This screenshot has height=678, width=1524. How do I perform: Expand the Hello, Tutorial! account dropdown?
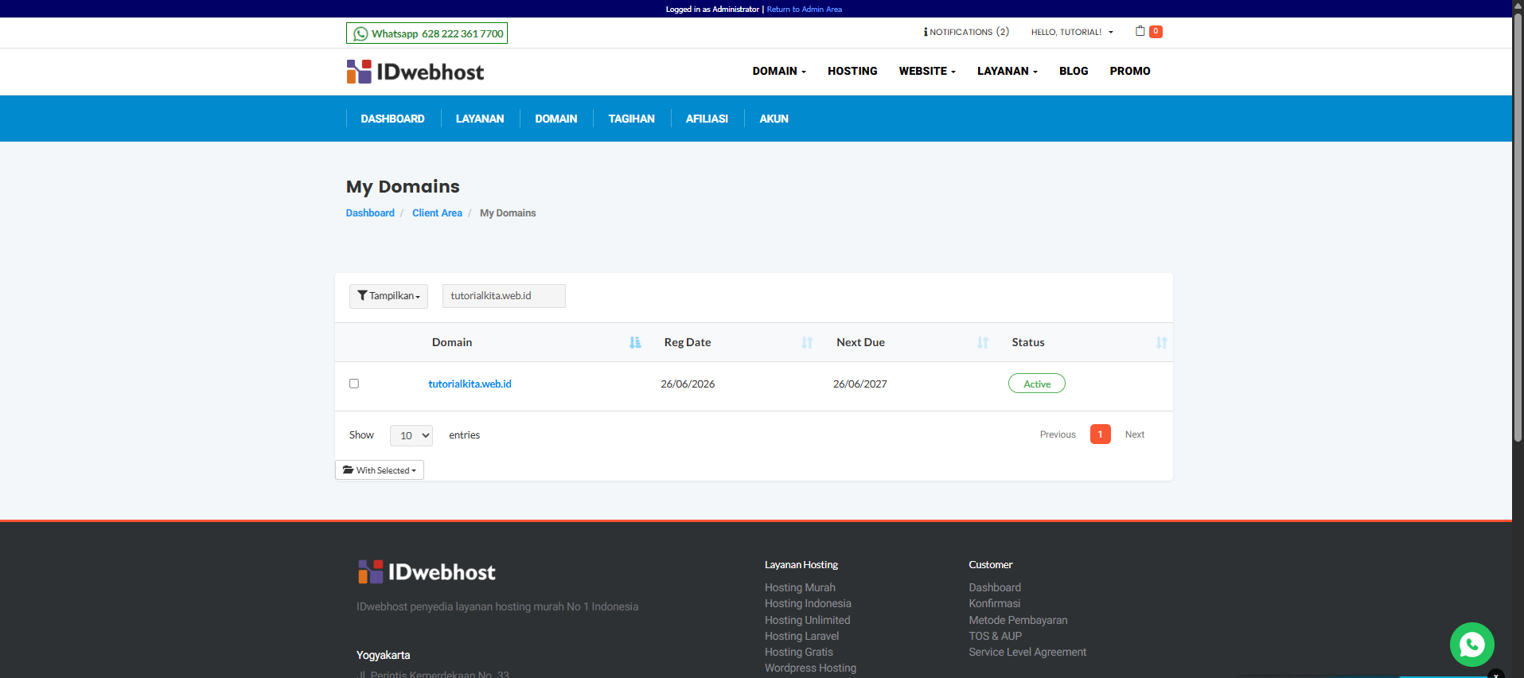coord(1072,32)
